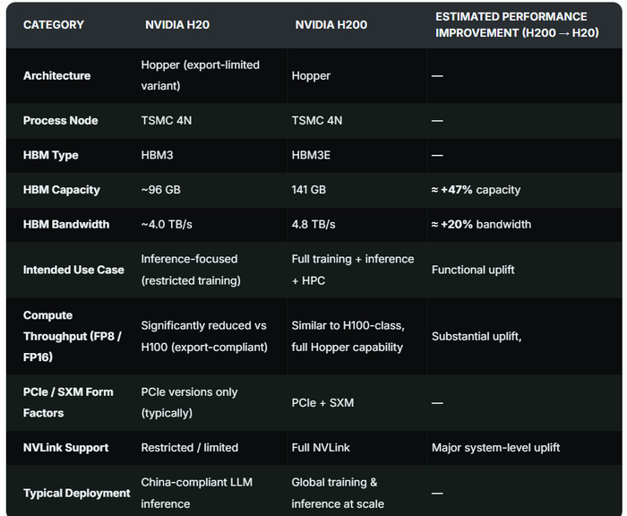This screenshot has width=627, height=516.
Task: Select the Intended Use Case label
Action: coord(73,270)
